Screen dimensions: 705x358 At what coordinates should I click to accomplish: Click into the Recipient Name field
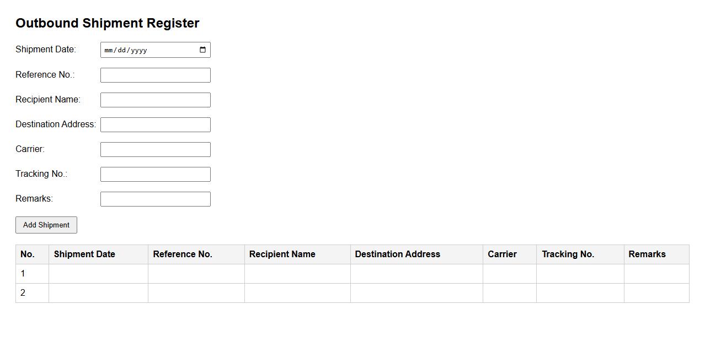(155, 100)
